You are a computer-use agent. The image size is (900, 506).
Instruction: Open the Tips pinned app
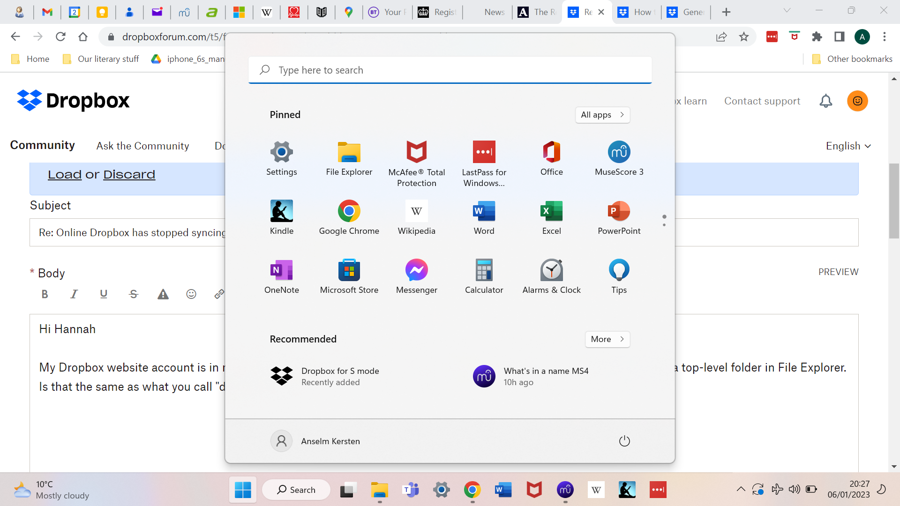(x=619, y=276)
